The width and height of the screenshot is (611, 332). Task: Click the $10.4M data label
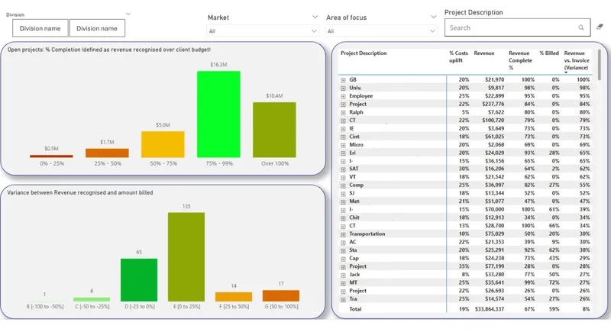(274, 95)
